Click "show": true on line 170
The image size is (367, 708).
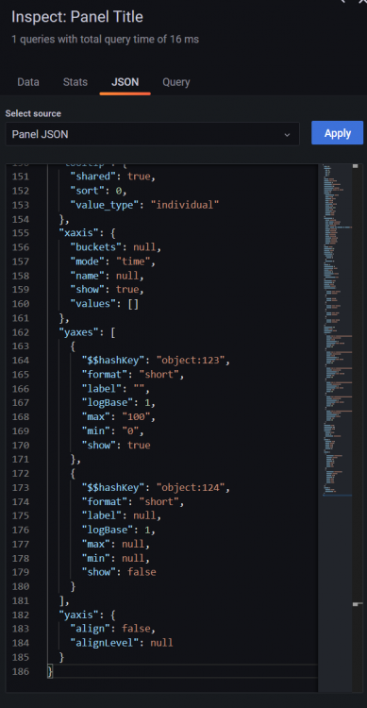click(116, 446)
